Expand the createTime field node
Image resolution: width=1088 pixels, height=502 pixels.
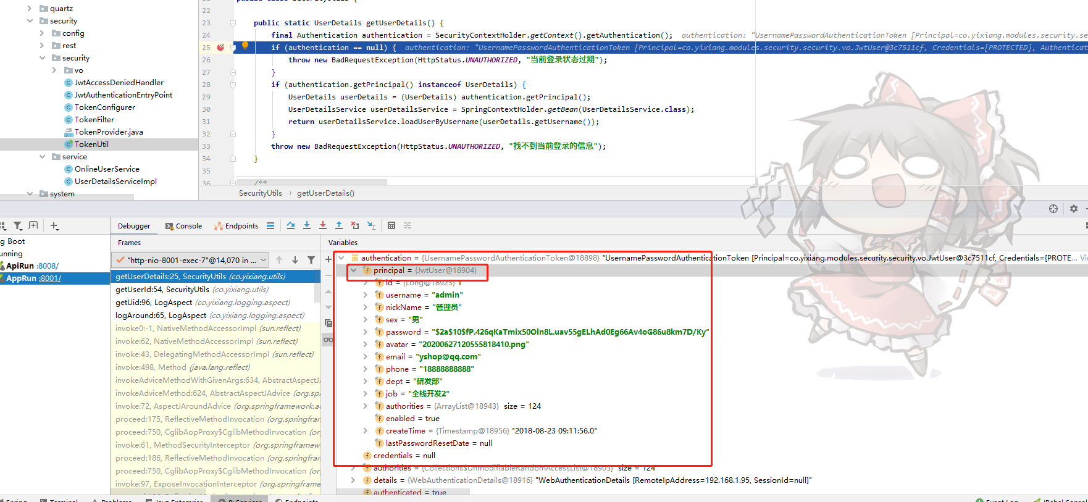(365, 431)
